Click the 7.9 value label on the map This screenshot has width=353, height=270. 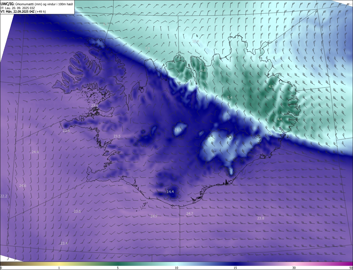coord(148,48)
